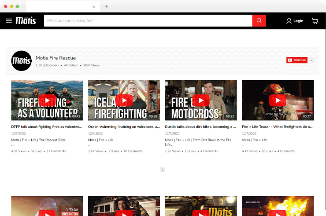Open the shopping cart icon

coord(315,21)
